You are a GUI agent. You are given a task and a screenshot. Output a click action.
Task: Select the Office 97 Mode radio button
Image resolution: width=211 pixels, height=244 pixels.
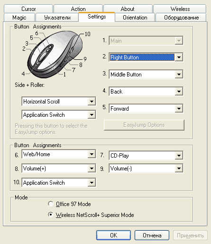point(51,204)
